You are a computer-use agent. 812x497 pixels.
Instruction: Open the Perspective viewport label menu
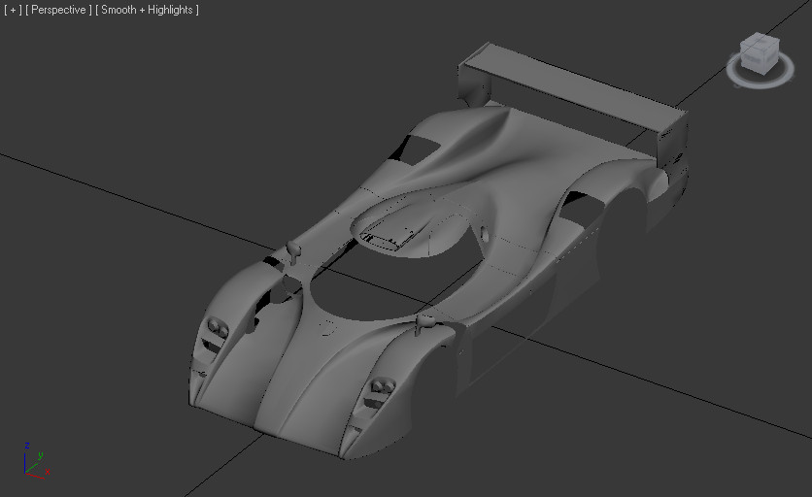58,10
